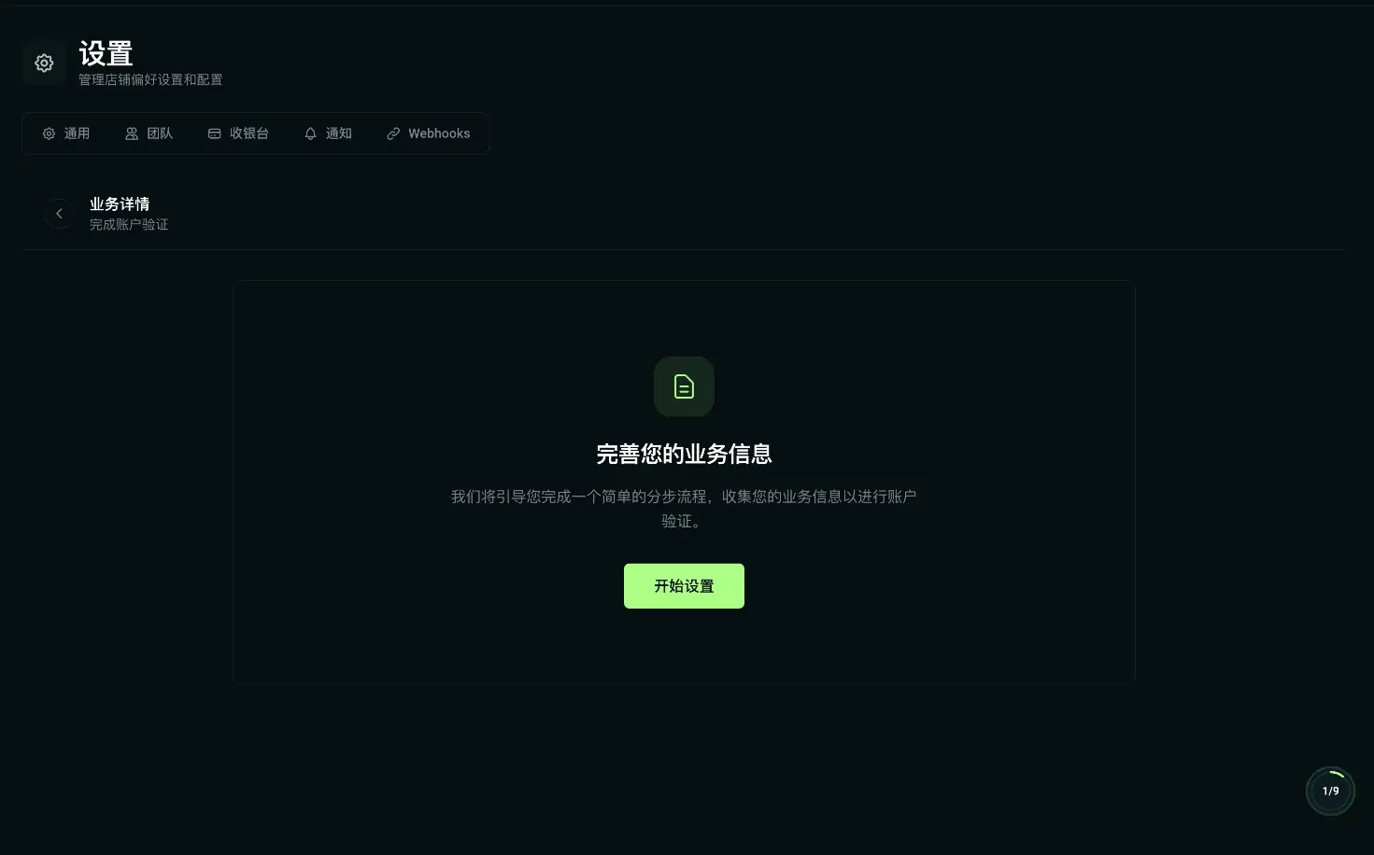Switch to the Webhooks tab
Screen dimensions: 1374x855
[429, 133]
